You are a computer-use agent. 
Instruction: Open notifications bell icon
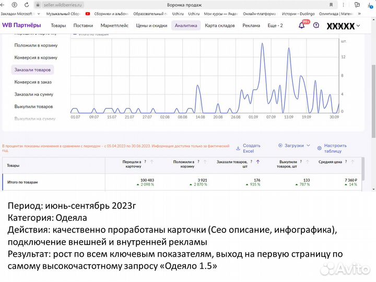tap(302, 26)
